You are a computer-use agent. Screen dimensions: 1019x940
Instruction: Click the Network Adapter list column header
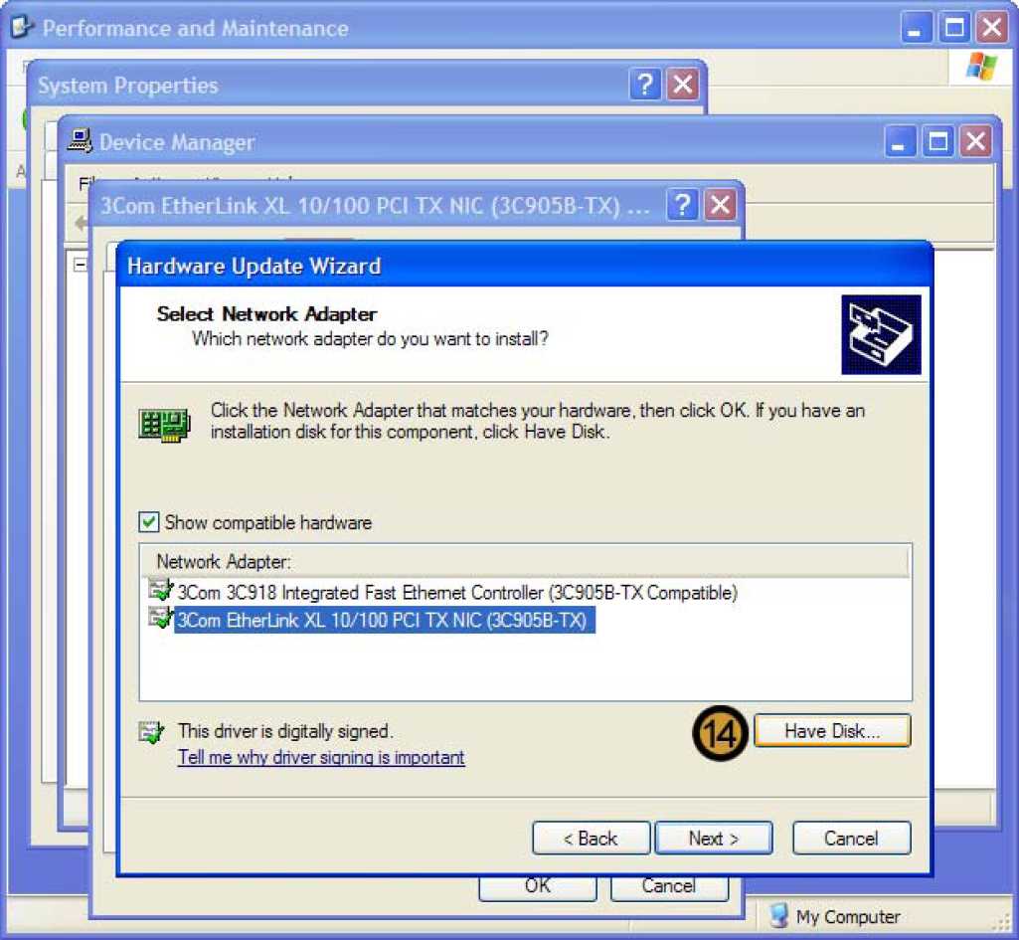[x=525, y=562]
